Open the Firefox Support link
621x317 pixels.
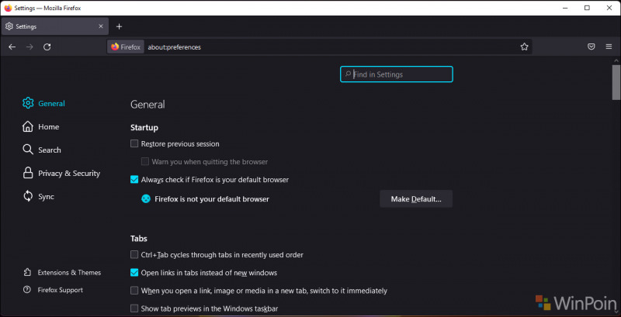click(x=61, y=290)
